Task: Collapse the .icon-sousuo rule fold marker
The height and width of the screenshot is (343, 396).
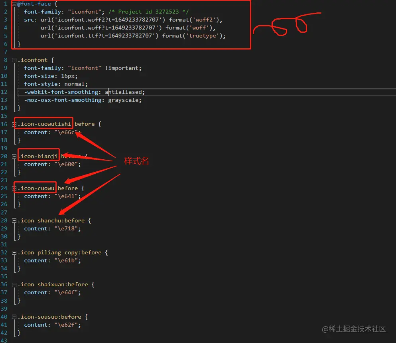Action: pos(14,317)
